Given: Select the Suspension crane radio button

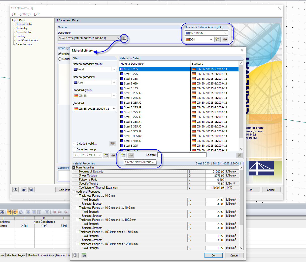Looking at the screenshot, I should [x=60, y=59].
